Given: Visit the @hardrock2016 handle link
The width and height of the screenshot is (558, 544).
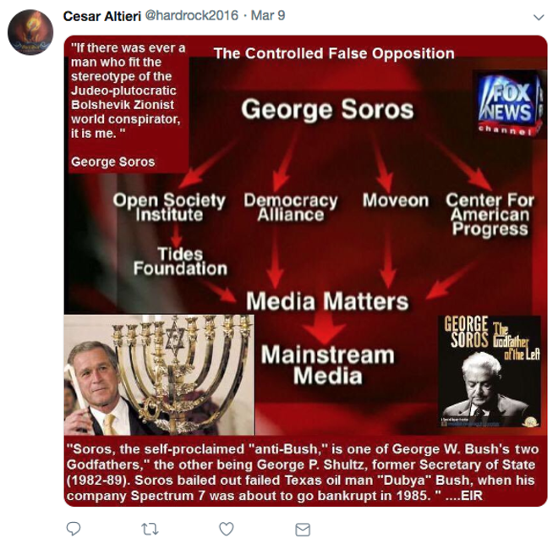Looking at the screenshot, I should click(191, 16).
